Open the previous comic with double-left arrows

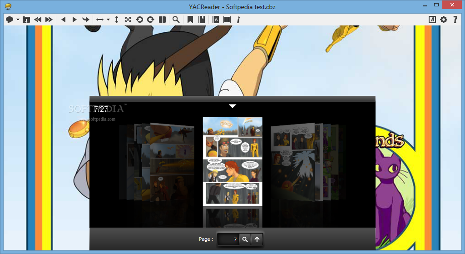coord(38,20)
